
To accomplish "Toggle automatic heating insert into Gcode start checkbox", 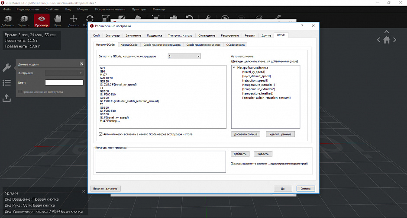I will 100,134.
